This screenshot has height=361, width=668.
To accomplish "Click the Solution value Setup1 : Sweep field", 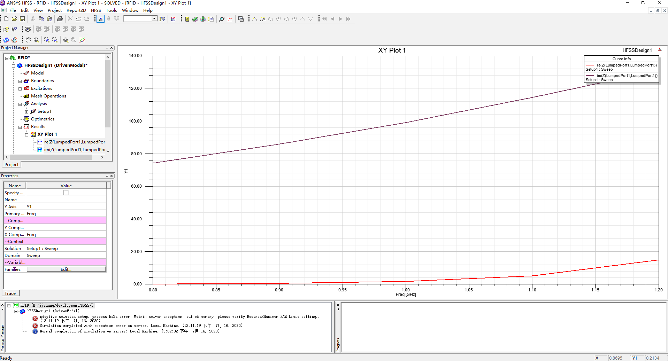I will (66, 248).
